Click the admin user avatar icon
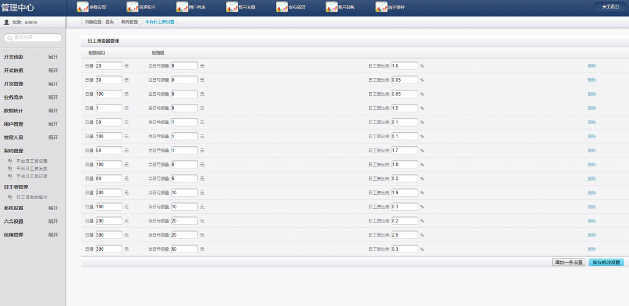The width and height of the screenshot is (629, 306). pyautogui.click(x=7, y=22)
